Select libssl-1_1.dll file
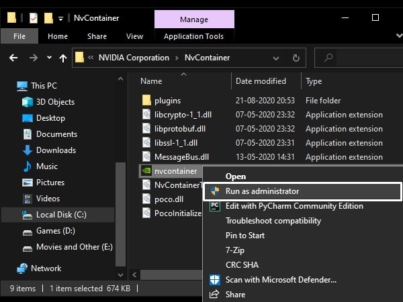Viewport: 403px width, 302px height. 176,143
